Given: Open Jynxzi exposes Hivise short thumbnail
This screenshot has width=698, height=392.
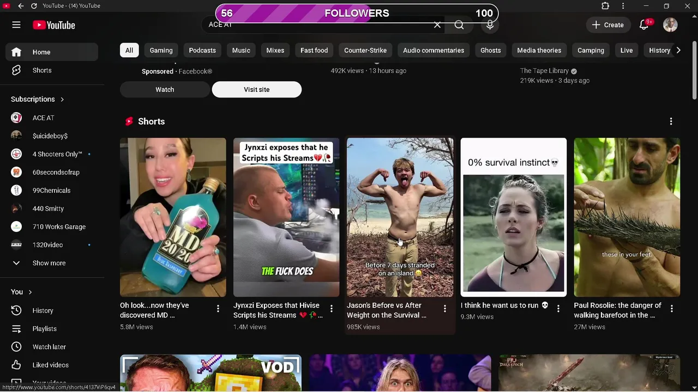Looking at the screenshot, I should pos(286,217).
